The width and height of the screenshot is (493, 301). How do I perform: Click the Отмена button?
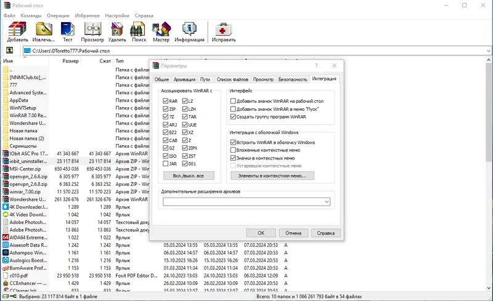pos(293,233)
